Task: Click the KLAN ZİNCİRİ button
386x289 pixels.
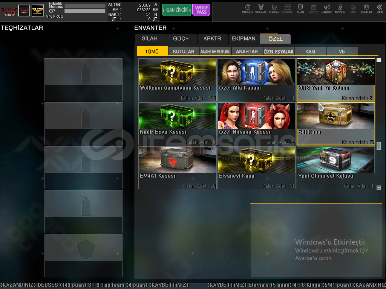Action: 177,10
